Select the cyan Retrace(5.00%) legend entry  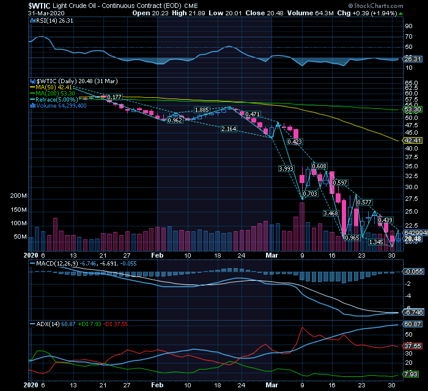[54, 100]
